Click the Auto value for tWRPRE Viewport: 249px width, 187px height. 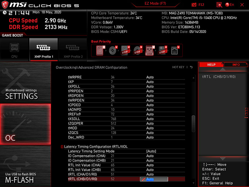coord(150,77)
